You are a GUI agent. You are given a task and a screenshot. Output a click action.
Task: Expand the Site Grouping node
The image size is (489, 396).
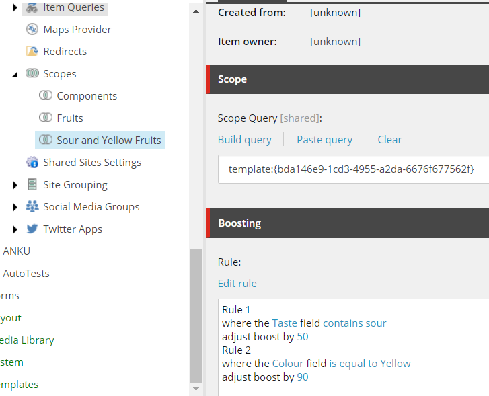coord(15,185)
